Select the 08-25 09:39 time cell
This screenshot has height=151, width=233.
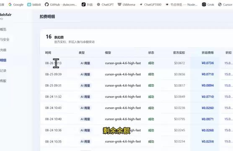click(x=53, y=74)
